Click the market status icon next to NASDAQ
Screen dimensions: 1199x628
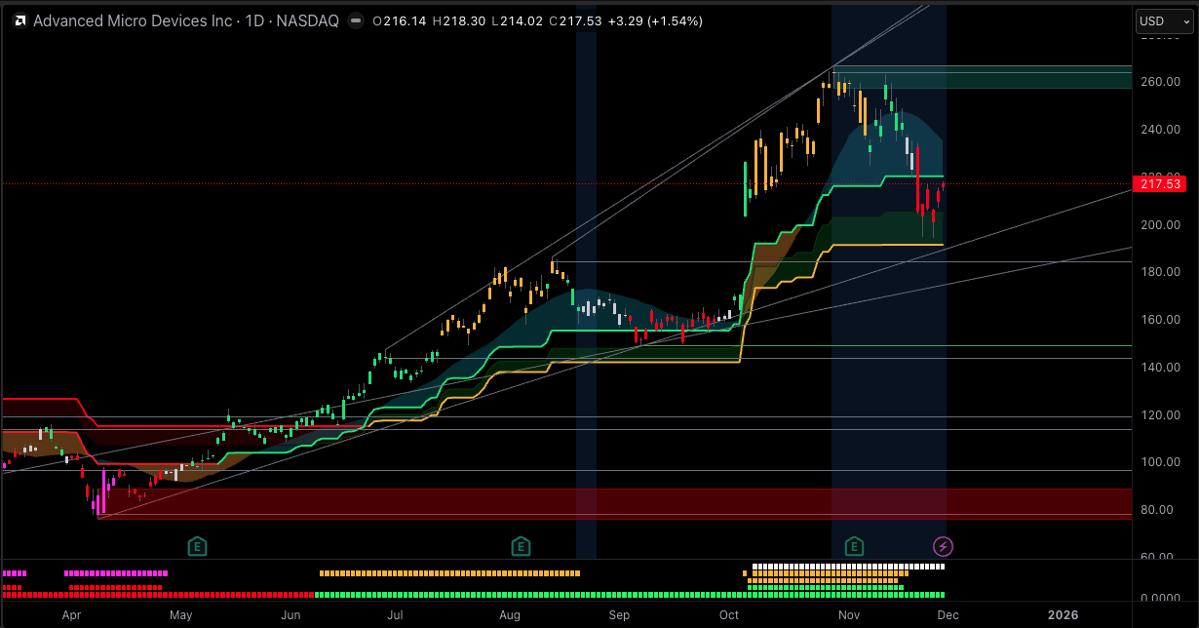coord(356,20)
